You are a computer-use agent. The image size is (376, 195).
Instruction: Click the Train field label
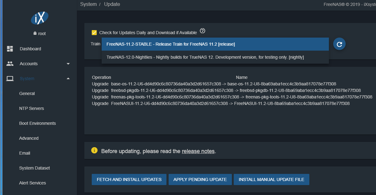(x=95, y=44)
